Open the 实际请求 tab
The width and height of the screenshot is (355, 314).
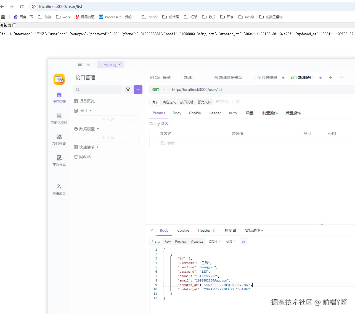pyautogui.click(x=254, y=230)
